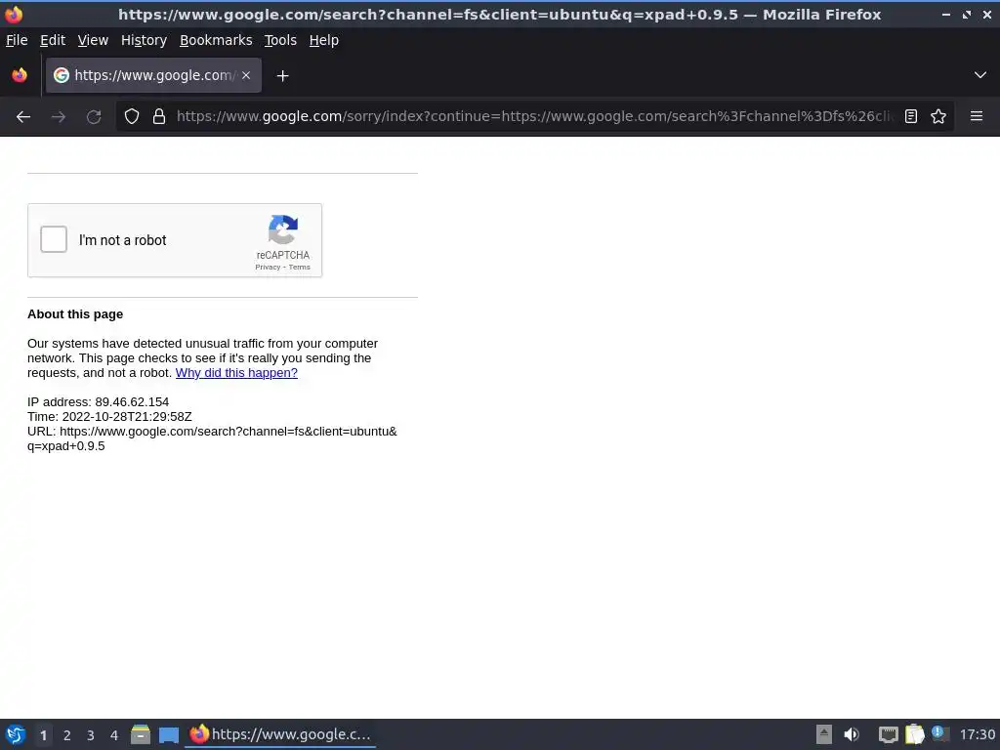Image resolution: width=1000 pixels, height=750 pixels.
Task: Click the Firefox logo in title bar
Action: (14, 14)
